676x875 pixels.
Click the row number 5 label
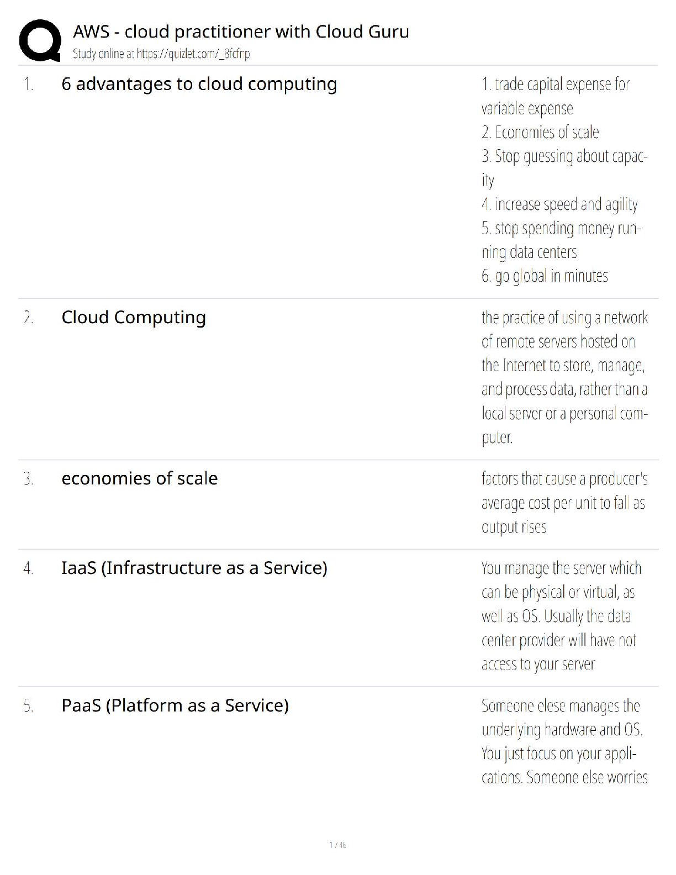pos(28,706)
